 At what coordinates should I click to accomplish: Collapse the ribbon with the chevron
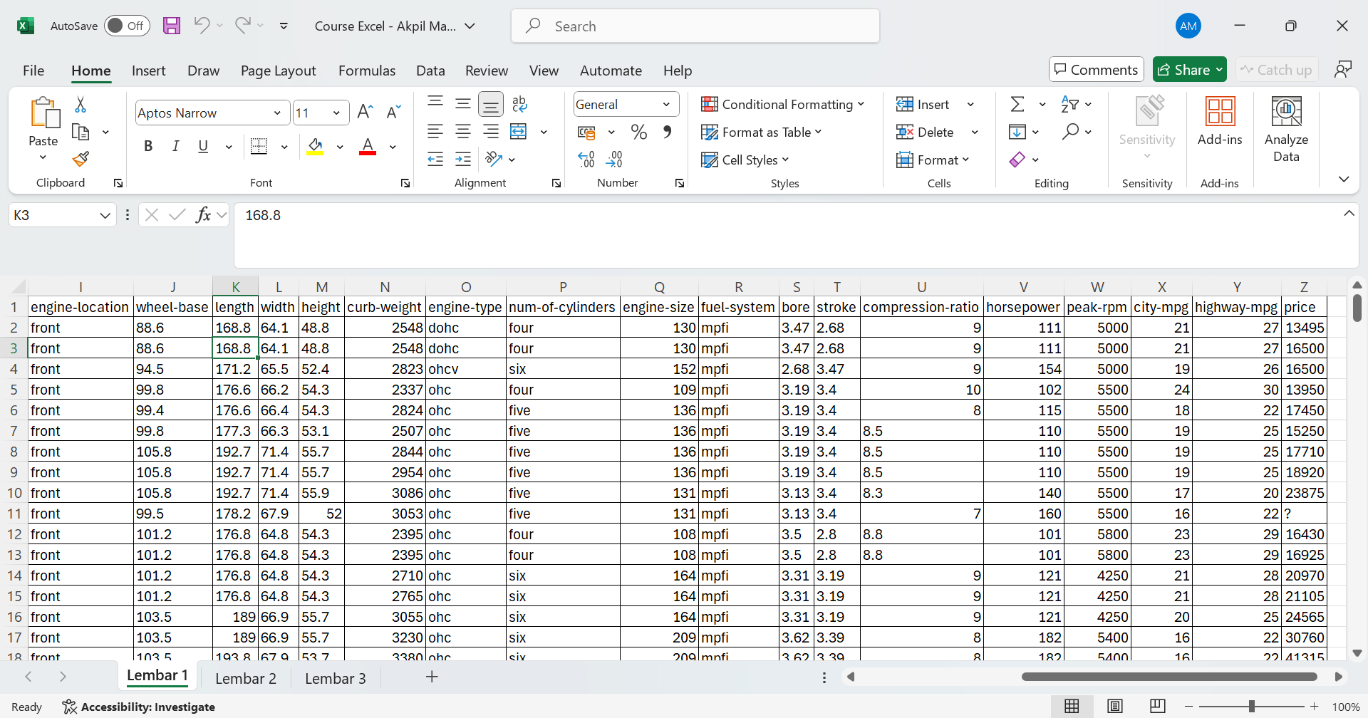[1344, 179]
